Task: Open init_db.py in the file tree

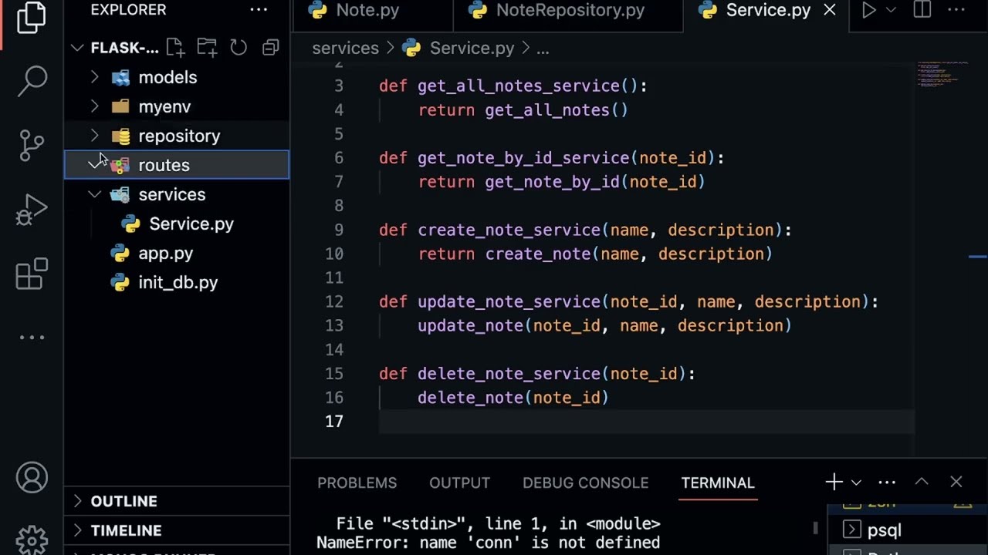Action: click(x=177, y=282)
